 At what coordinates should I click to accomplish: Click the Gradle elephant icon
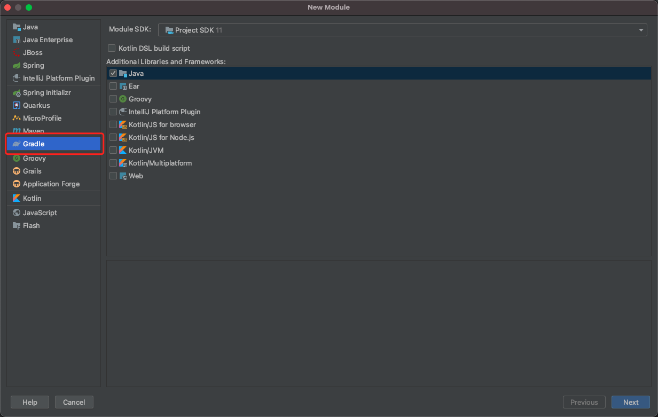(x=17, y=144)
